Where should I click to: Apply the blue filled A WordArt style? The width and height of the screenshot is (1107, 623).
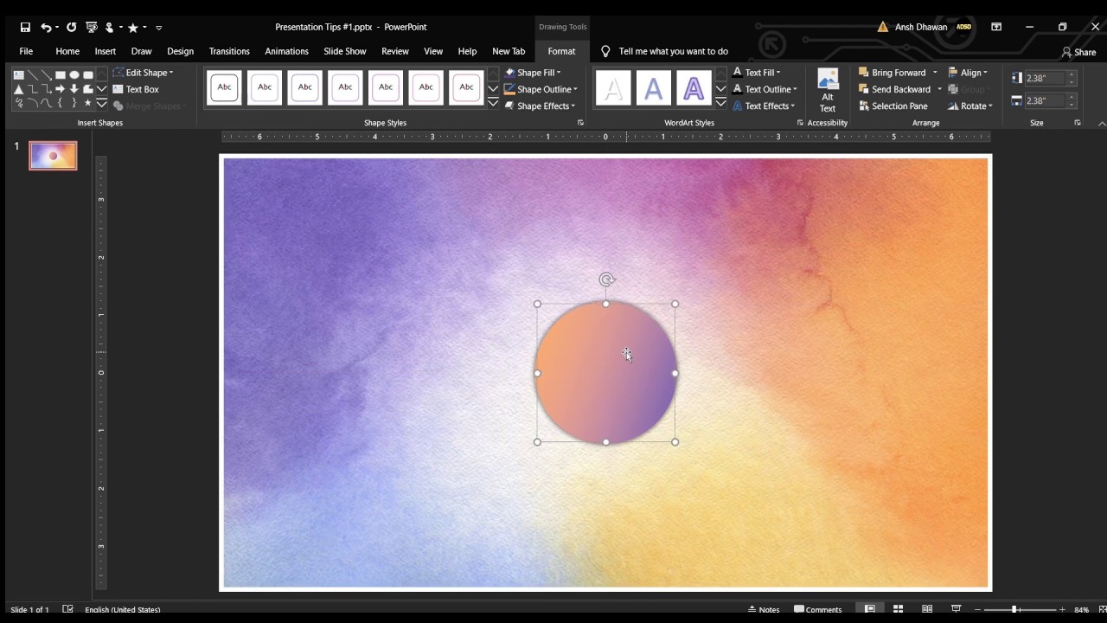coord(653,88)
